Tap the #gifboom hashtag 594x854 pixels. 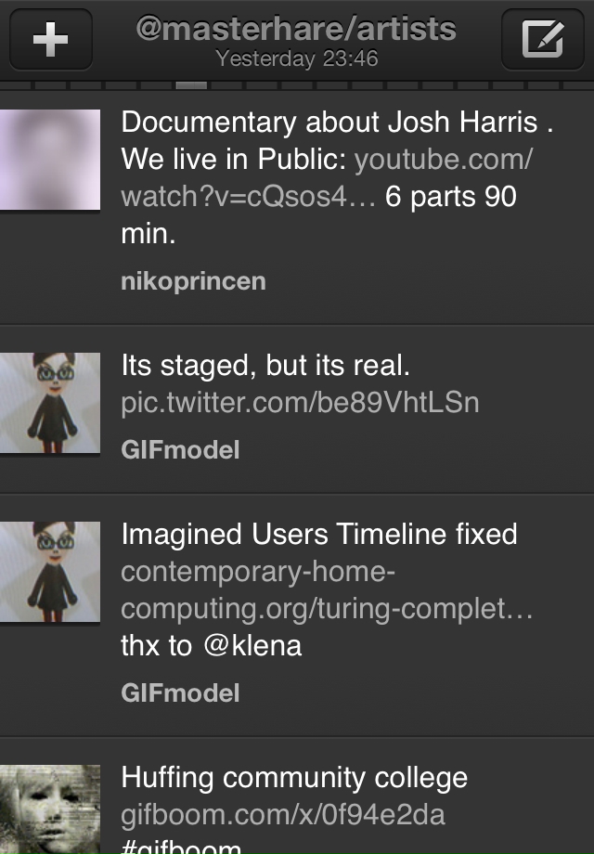click(x=181, y=847)
